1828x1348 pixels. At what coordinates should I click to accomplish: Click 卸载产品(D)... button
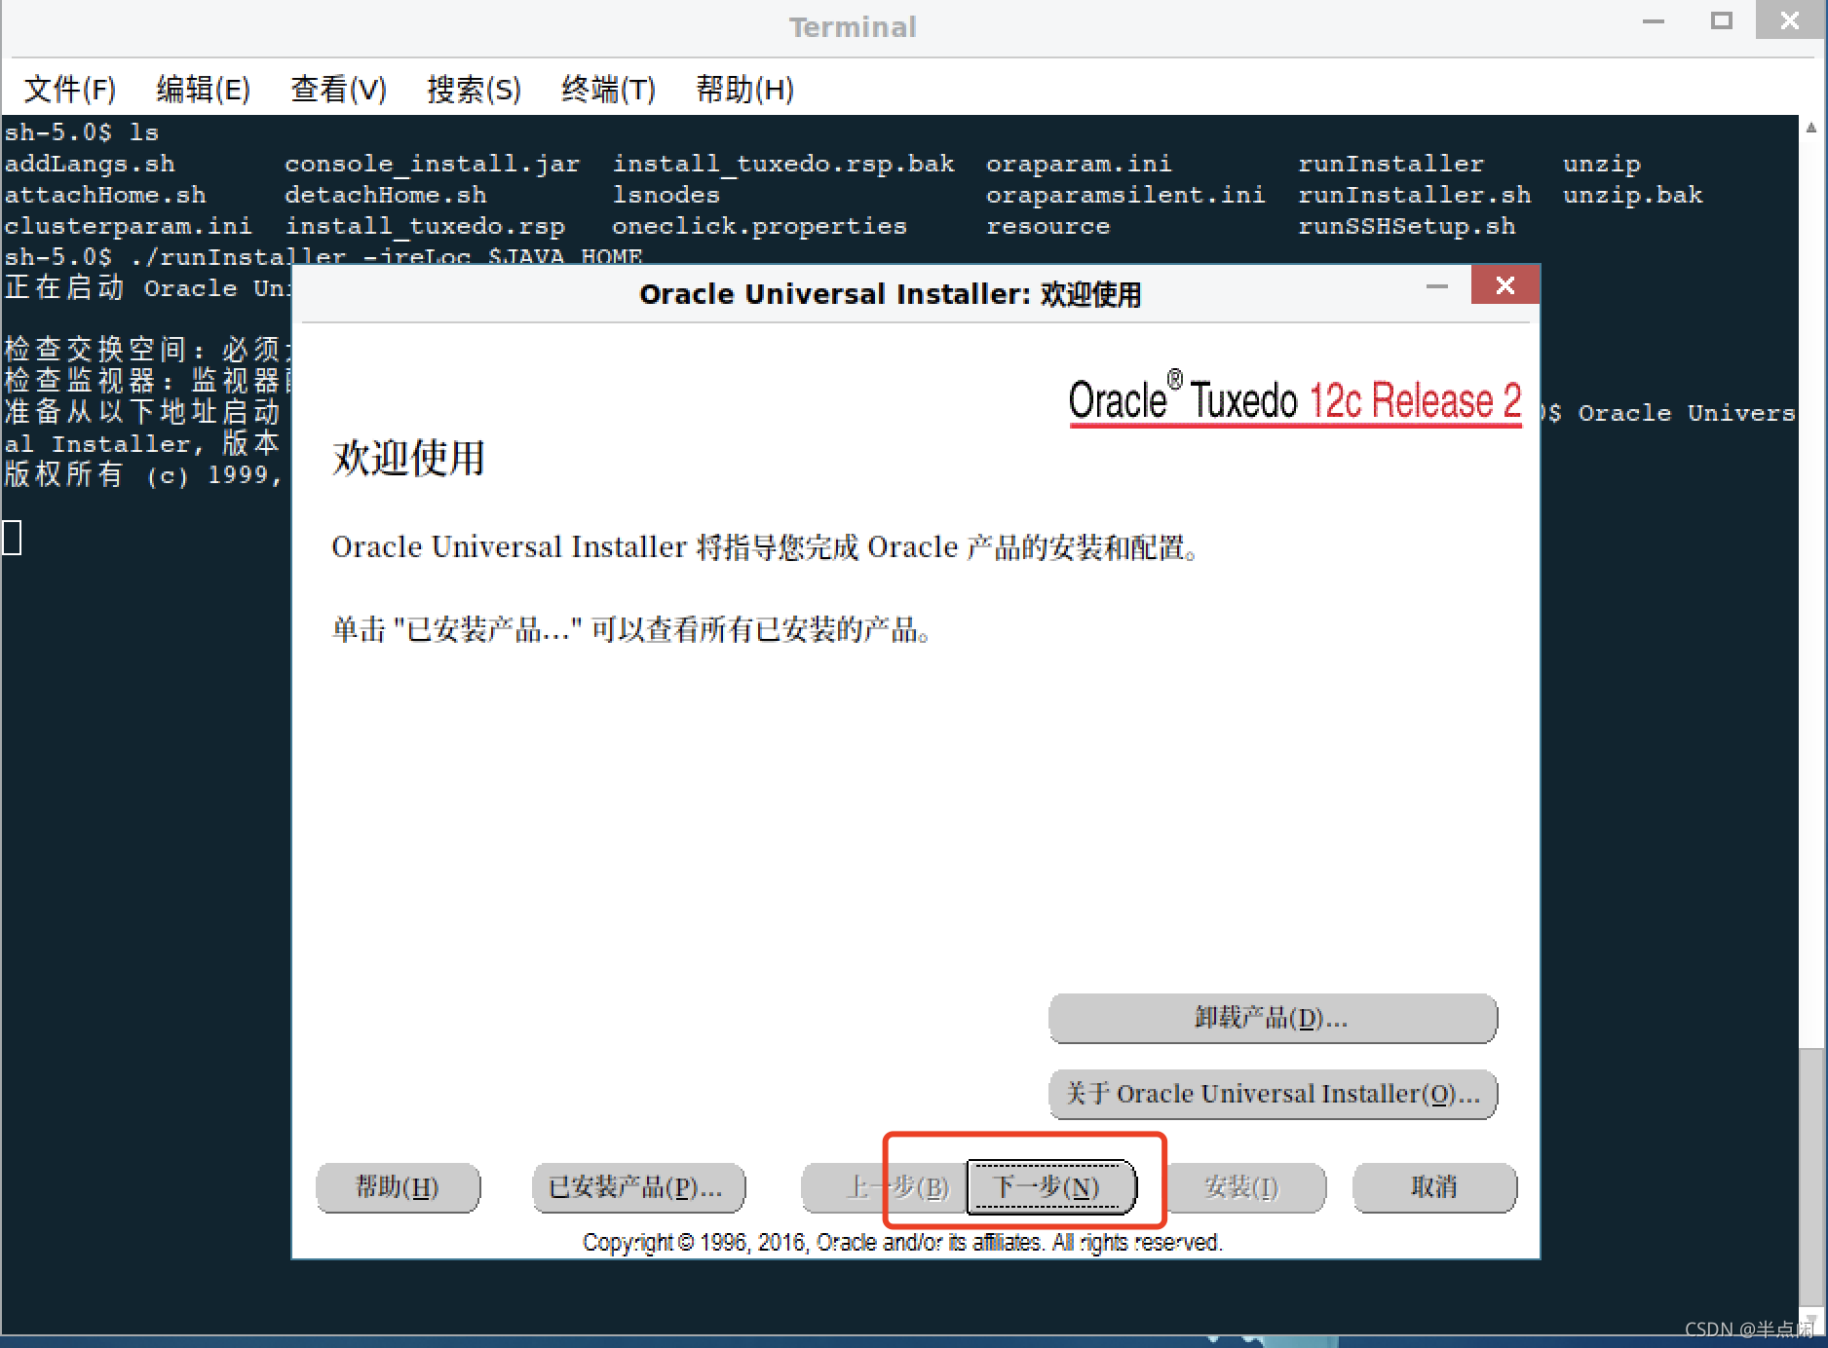(x=1273, y=1018)
